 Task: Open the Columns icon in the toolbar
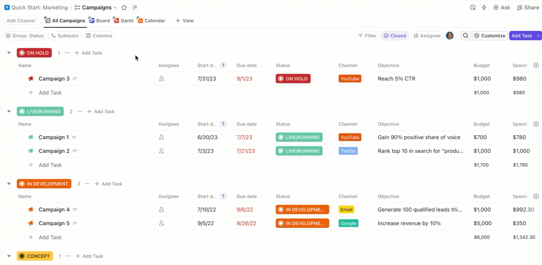click(x=89, y=36)
